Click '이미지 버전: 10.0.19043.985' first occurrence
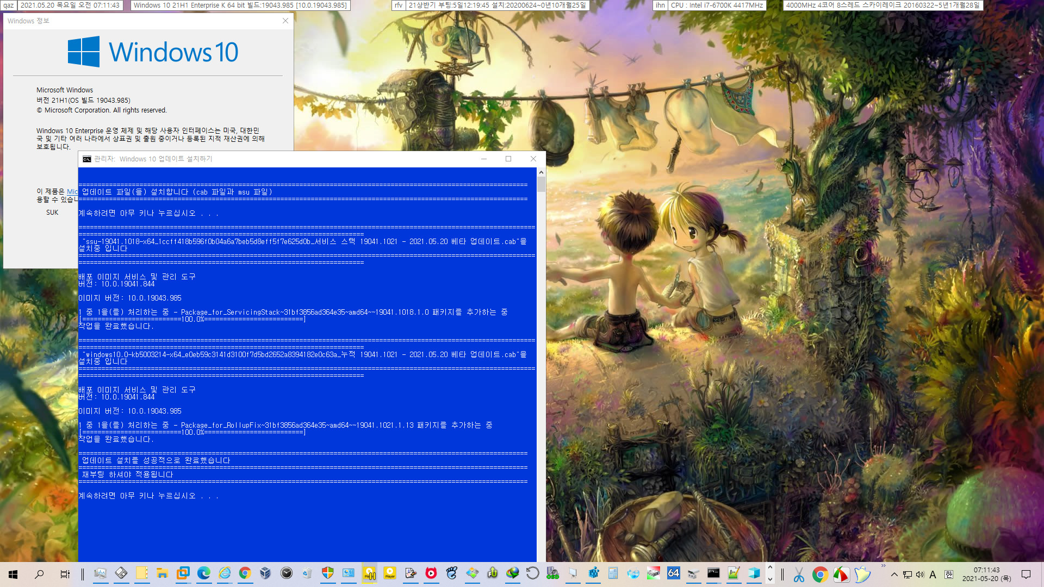This screenshot has height=587, width=1044. pos(130,298)
